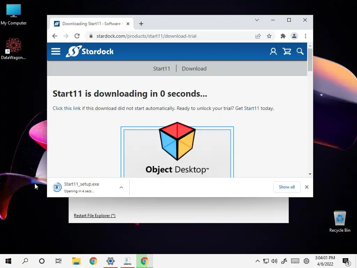Open the Start11_setup.exe download item
The height and width of the screenshot is (268, 357).
click(81, 187)
